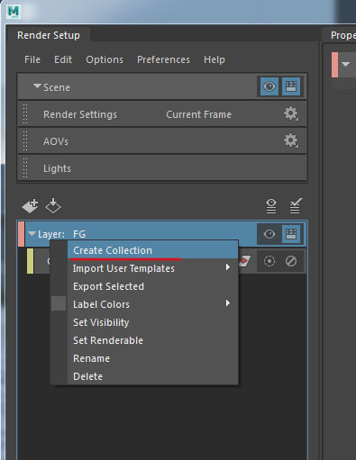Click the Maya application logo icon
356x460 pixels.
point(14,12)
